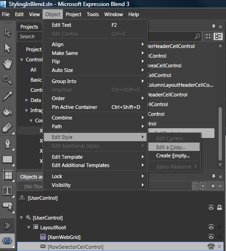Hide the XamWebGrid object
Viewport: 226px width, 251px height.
[x=211, y=237]
